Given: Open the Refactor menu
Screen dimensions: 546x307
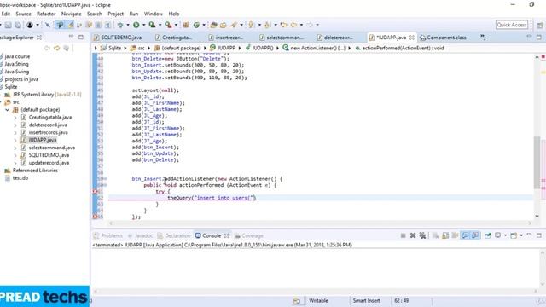Looking at the screenshot, I should [x=46, y=14].
